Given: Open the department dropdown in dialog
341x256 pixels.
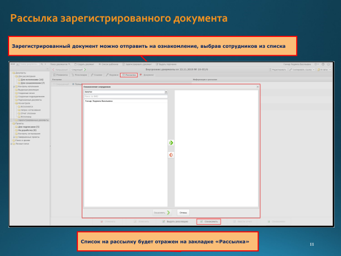Looking at the screenshot, I should point(165,92).
